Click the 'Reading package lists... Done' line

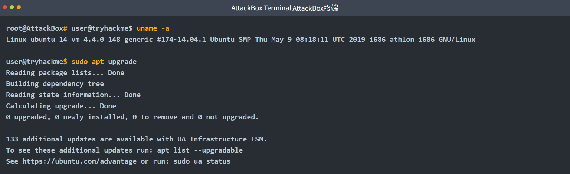tap(65, 73)
